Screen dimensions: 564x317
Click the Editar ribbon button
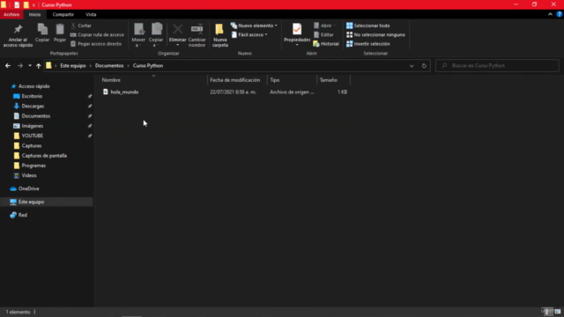323,34
